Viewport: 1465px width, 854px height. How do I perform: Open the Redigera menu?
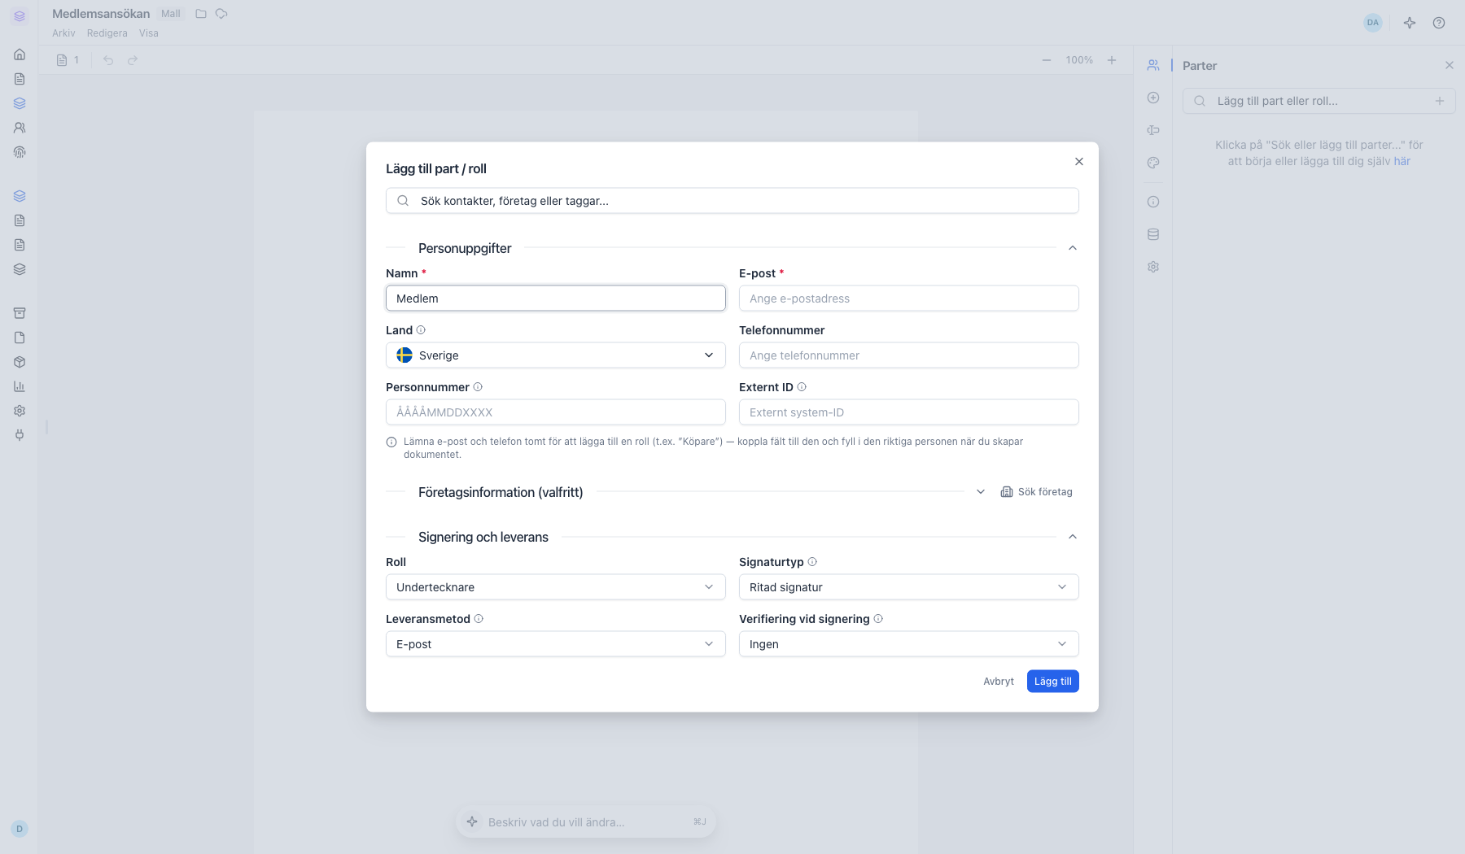click(x=107, y=33)
